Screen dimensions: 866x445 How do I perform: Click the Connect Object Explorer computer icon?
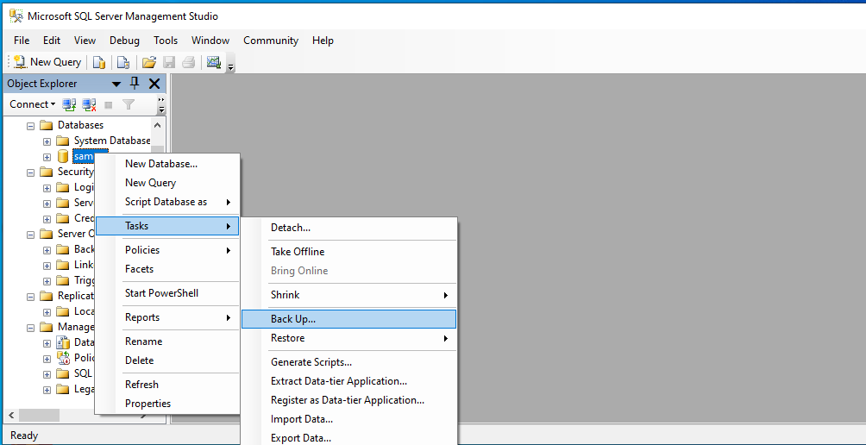[x=69, y=104]
